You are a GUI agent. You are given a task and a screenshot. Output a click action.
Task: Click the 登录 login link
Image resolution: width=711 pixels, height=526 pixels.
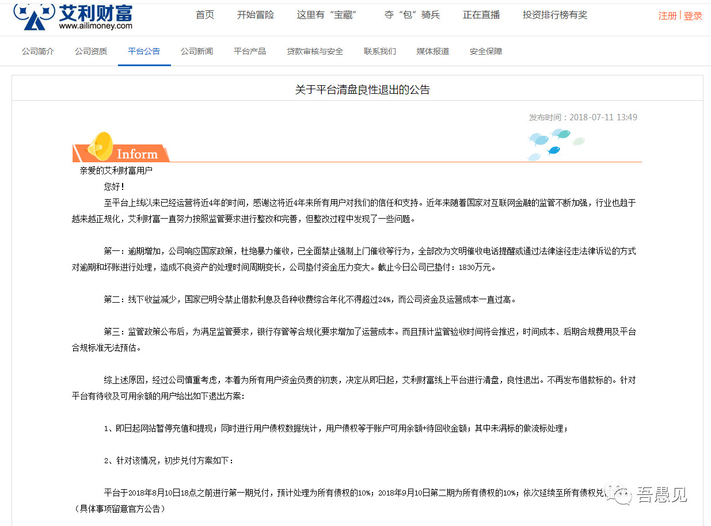(693, 16)
